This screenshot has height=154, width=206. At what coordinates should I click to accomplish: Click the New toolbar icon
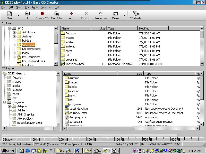10,15
